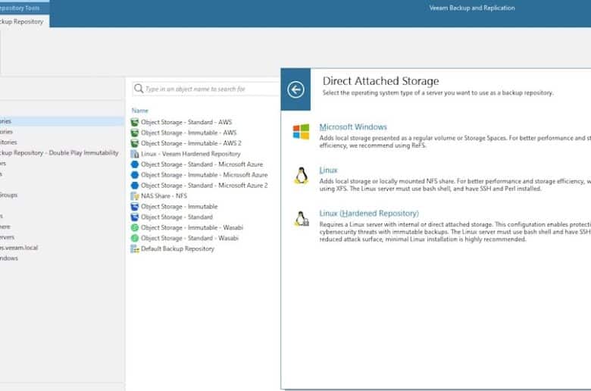Click the Standard - Microsoft Azure 2 icon

(135, 186)
